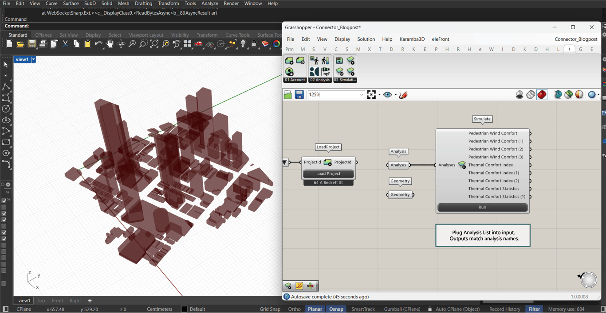Click the Grasshopper save file icon
The height and width of the screenshot is (313, 606).
[x=299, y=95]
